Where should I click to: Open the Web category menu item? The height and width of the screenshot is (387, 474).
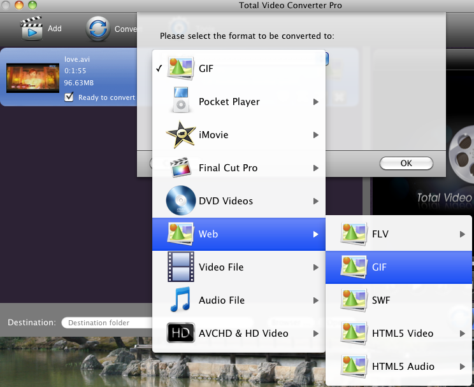point(239,234)
